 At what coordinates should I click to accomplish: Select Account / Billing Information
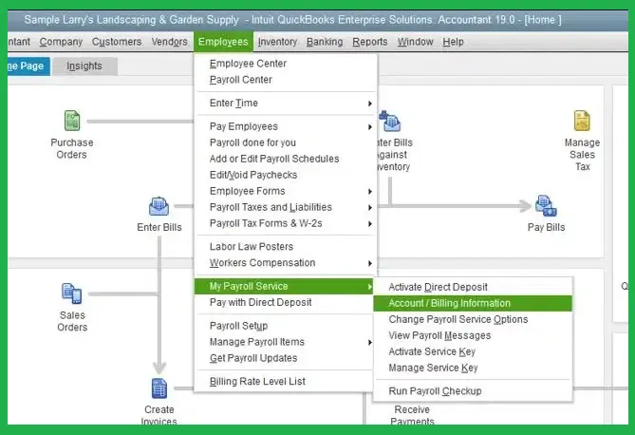click(x=473, y=303)
